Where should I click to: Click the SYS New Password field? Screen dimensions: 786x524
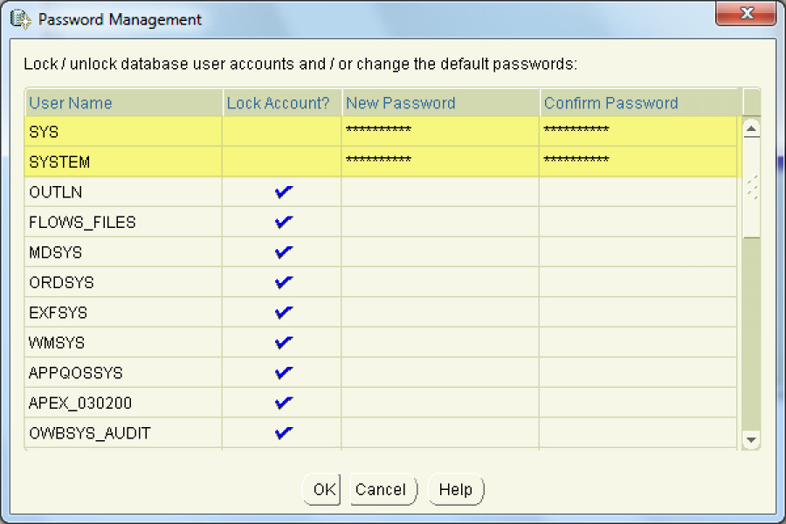[439, 132]
